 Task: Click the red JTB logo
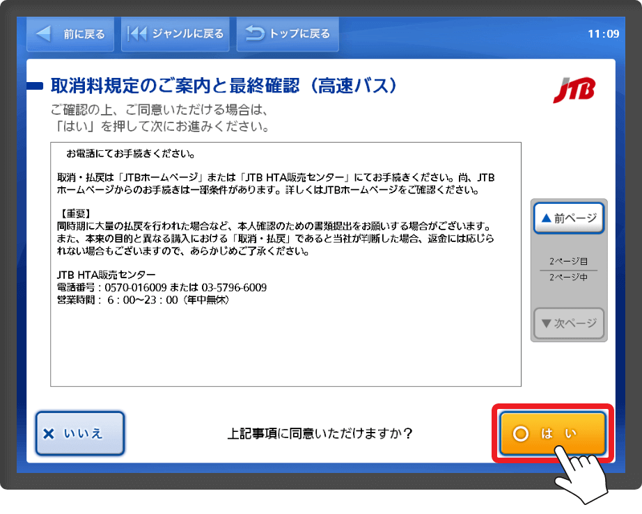(x=574, y=91)
